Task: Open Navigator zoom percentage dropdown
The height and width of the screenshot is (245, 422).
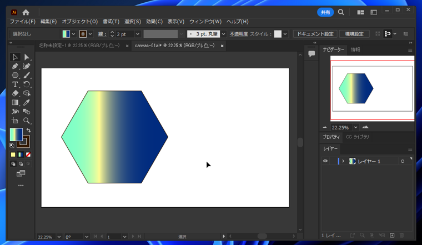Action: point(355,127)
